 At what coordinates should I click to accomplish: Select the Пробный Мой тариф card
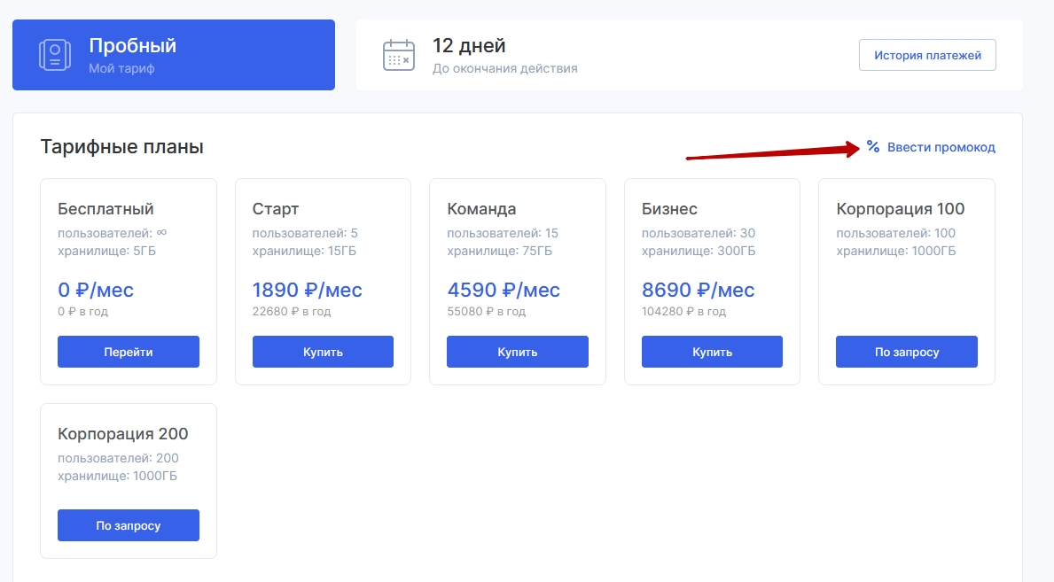[x=173, y=54]
